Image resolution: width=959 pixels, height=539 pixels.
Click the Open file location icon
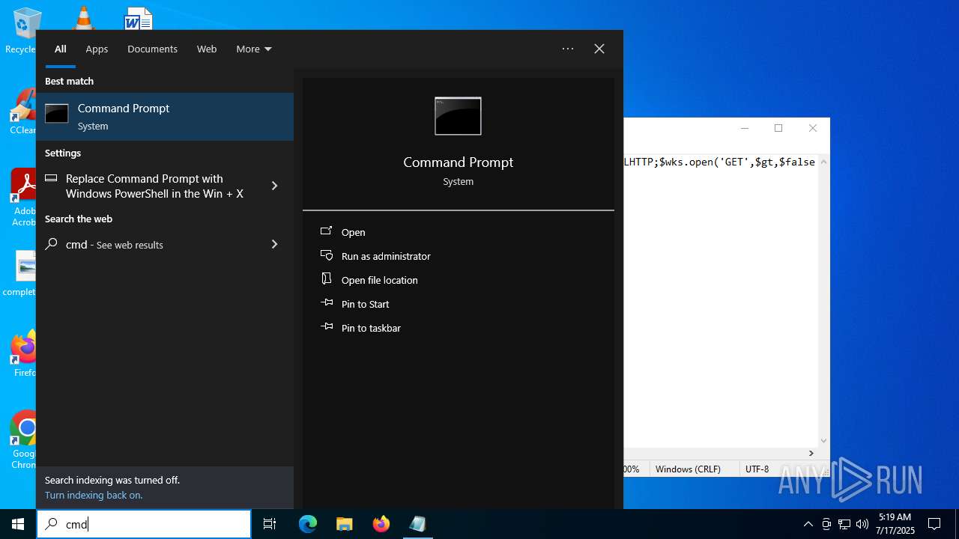327,279
